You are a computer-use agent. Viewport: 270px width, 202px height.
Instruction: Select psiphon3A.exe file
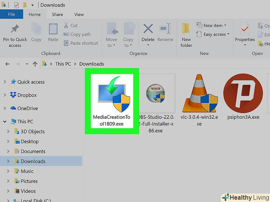point(243,97)
